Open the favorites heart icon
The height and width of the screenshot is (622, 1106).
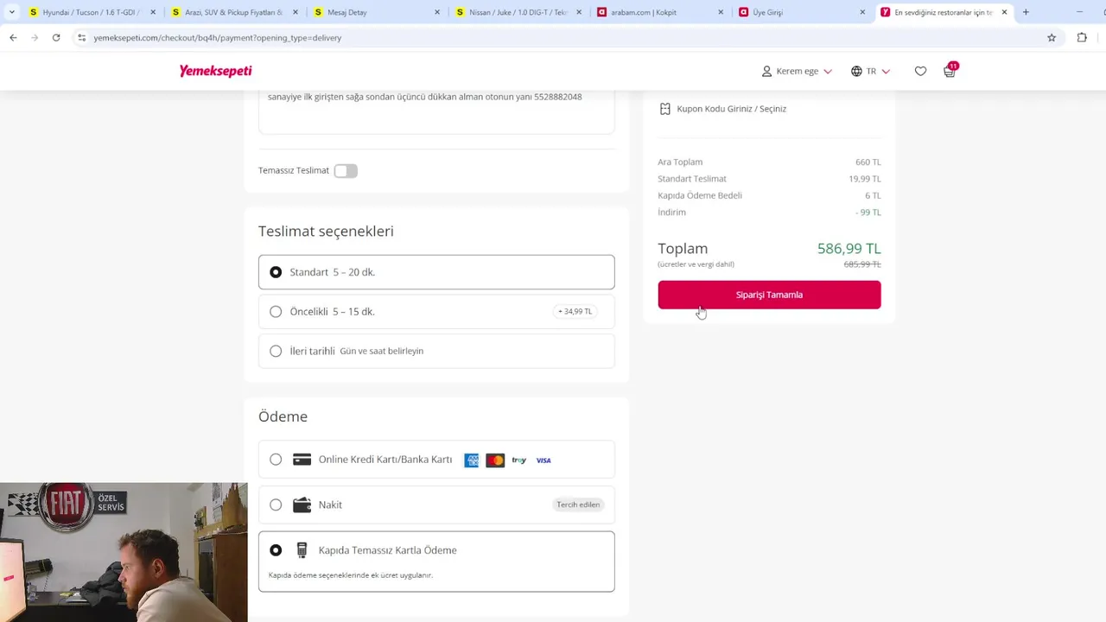coord(920,72)
